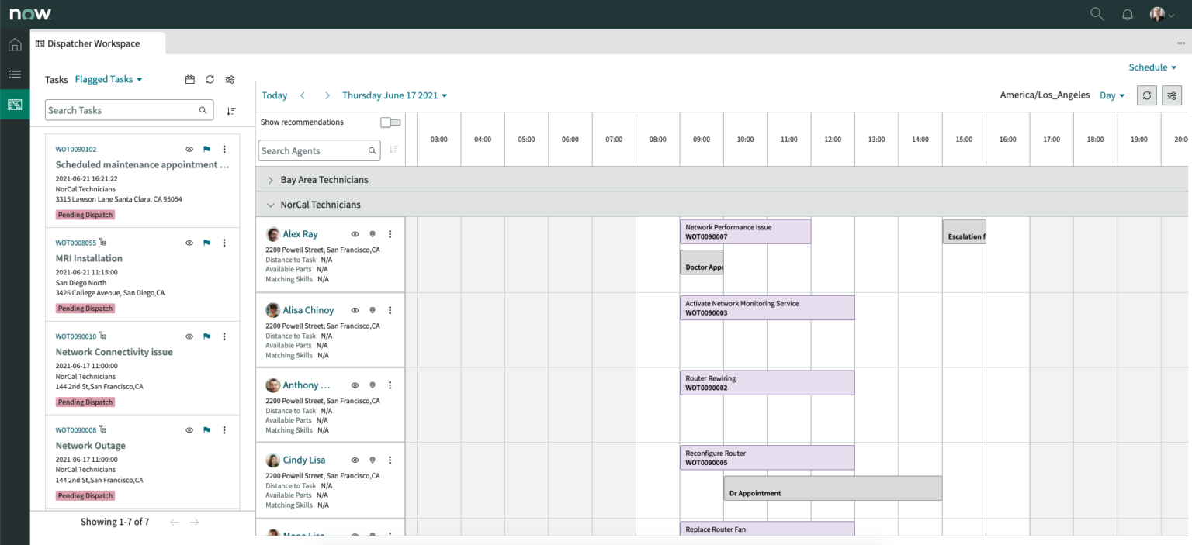
Task: Open the workspace list icon in sidebar
Action: pyautogui.click(x=15, y=74)
